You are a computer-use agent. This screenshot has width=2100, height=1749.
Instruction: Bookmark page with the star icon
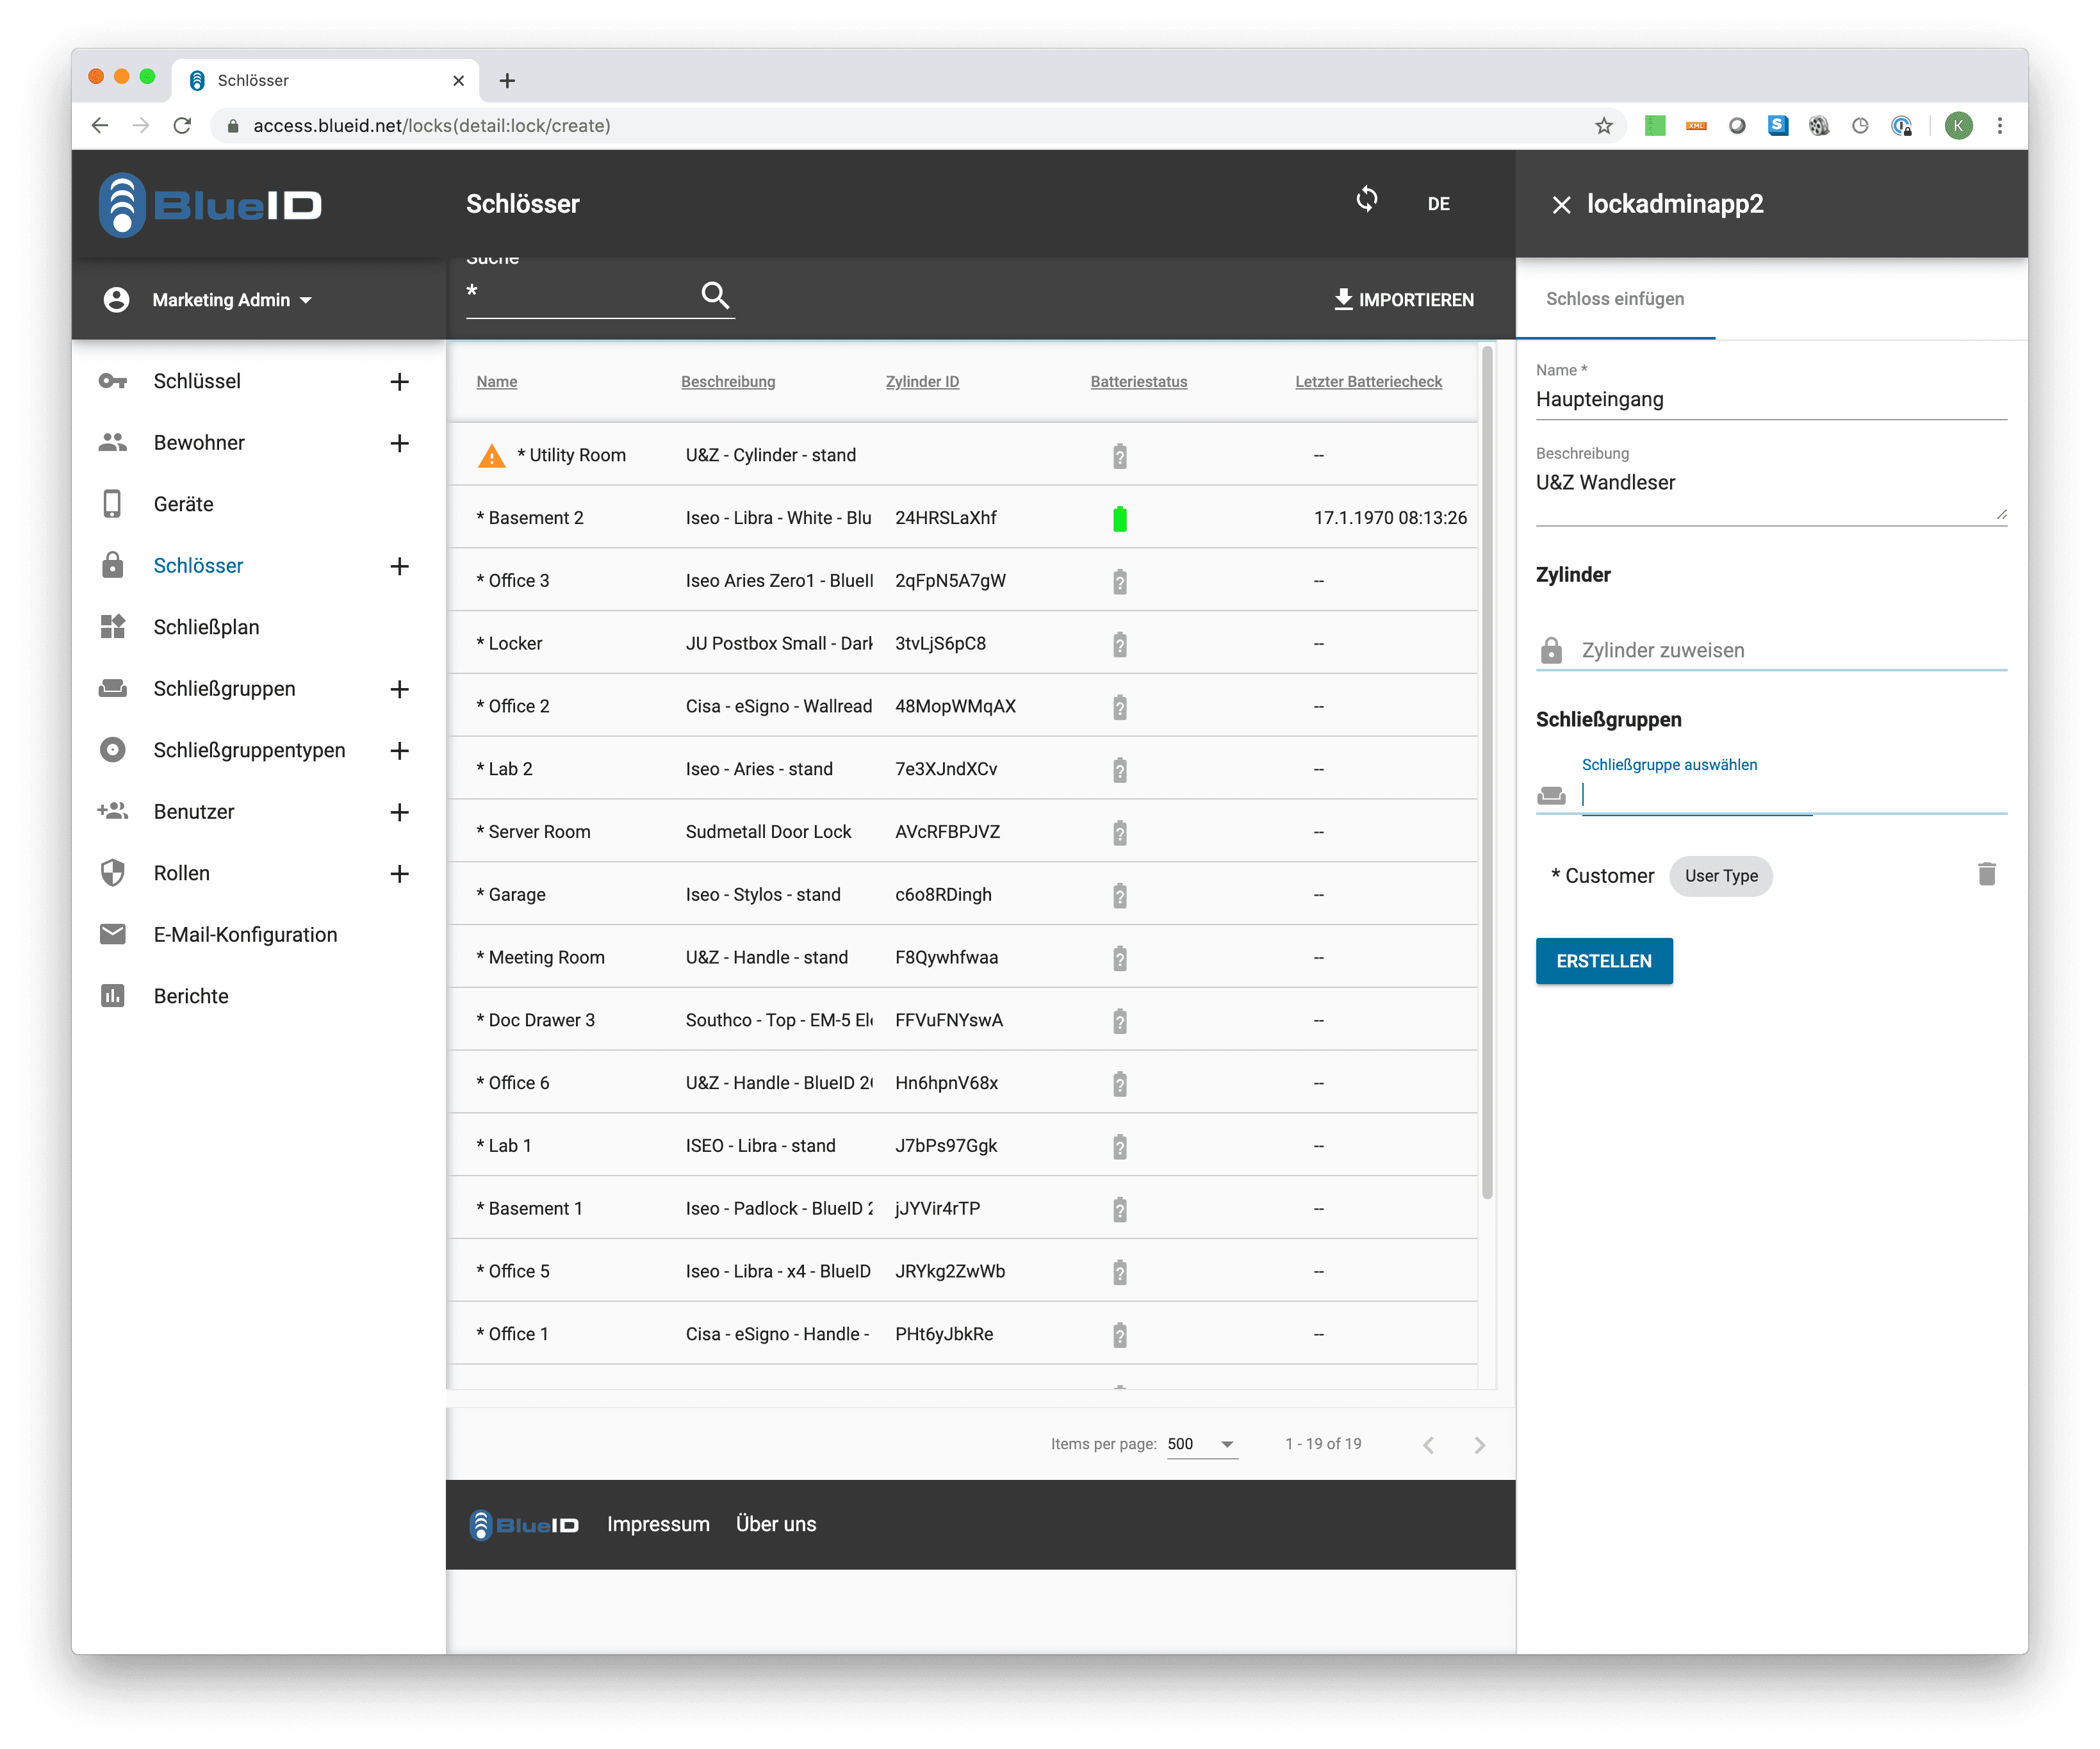click(x=1603, y=125)
